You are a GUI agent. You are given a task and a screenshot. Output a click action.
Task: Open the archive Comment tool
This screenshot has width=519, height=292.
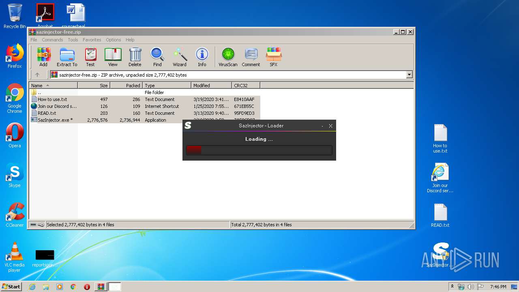pyautogui.click(x=251, y=57)
